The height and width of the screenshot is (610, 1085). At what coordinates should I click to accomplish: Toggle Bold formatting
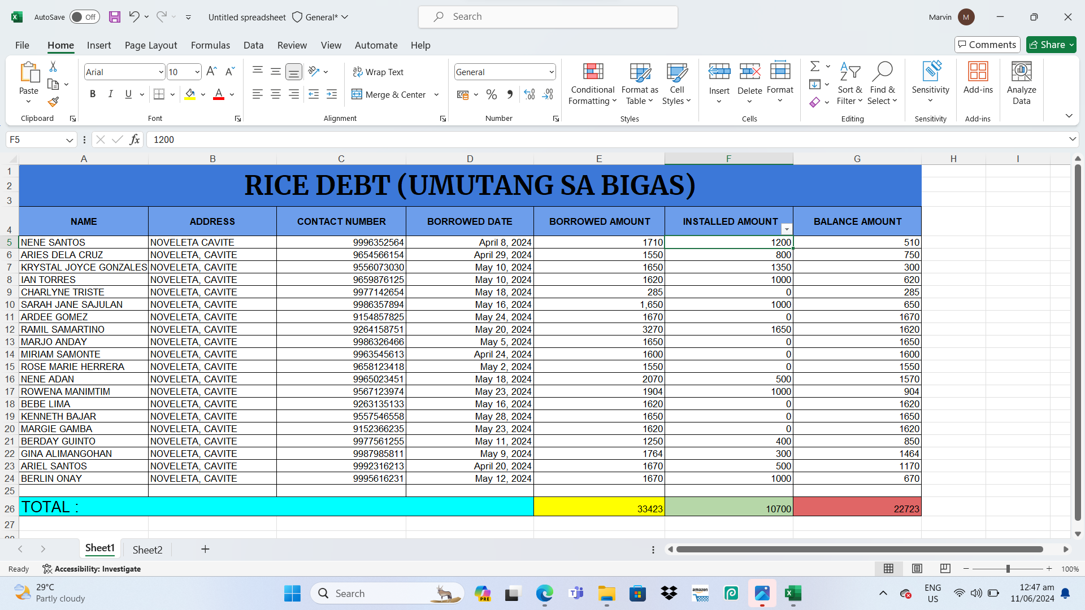[x=93, y=94]
